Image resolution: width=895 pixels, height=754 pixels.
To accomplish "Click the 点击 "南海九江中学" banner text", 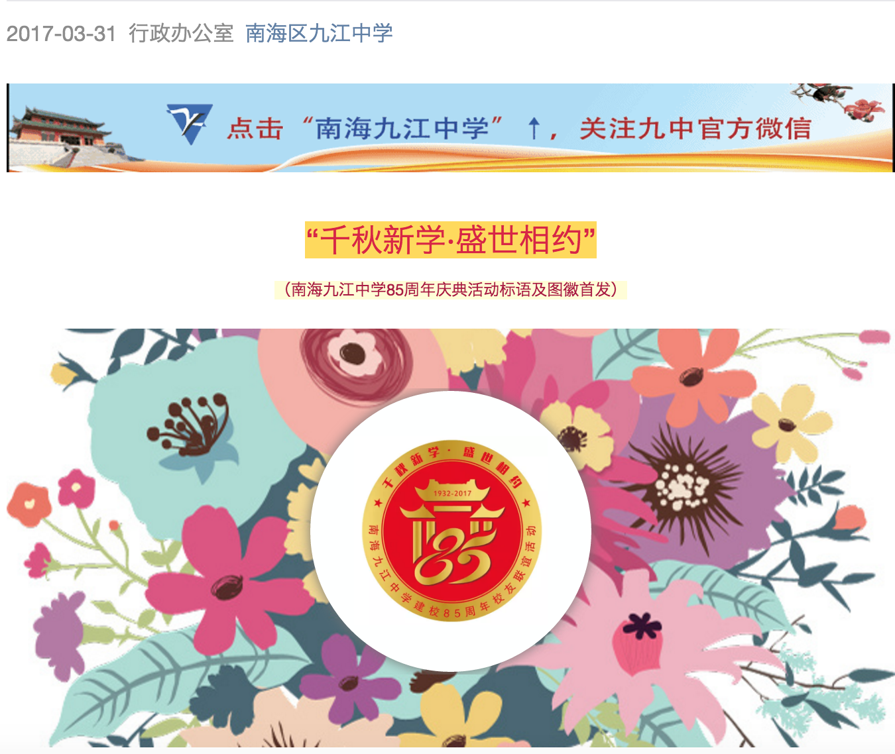I will tap(365, 128).
